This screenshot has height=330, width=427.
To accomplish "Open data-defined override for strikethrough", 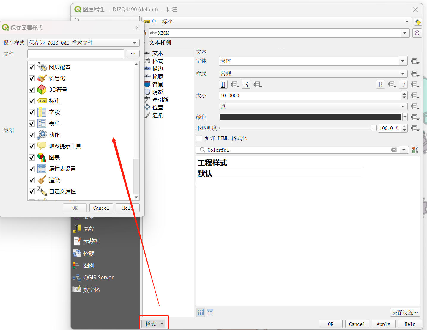I will (258, 85).
